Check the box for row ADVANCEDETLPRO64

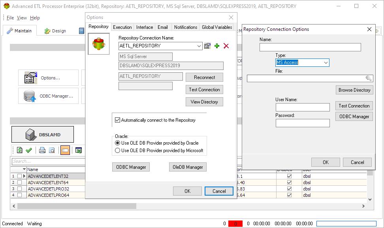[x=20, y=195]
